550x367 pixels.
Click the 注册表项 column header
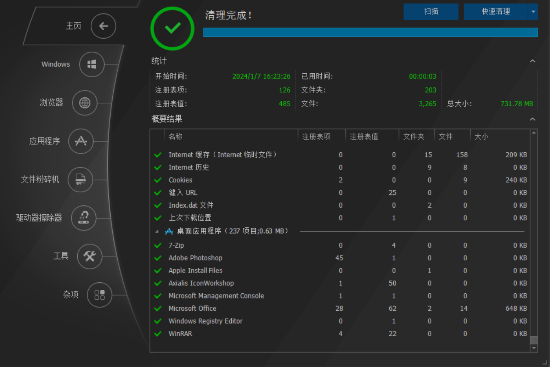[x=318, y=136]
